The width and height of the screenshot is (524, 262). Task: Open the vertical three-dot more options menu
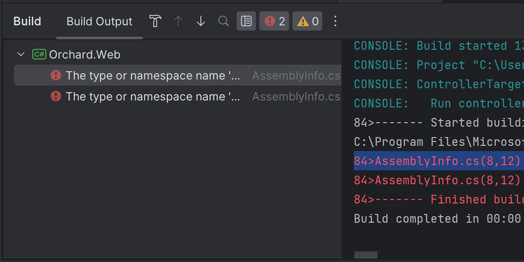(x=335, y=21)
